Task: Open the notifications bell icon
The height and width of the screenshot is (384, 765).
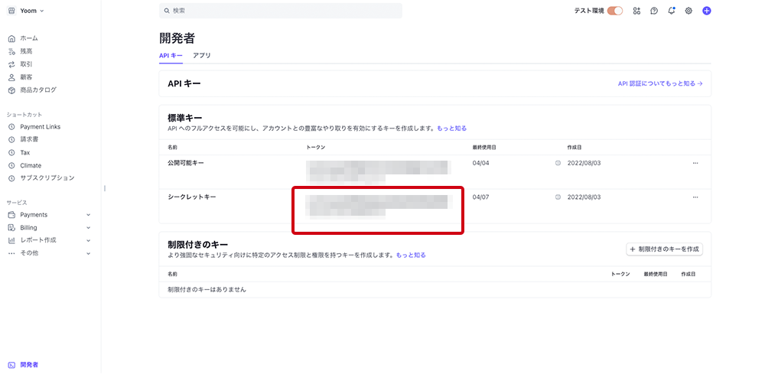Action: (x=671, y=11)
